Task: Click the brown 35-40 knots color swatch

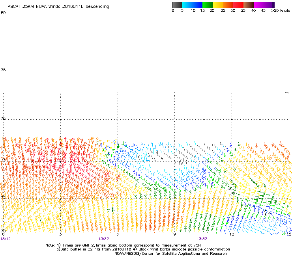Action: tap(249, 5)
